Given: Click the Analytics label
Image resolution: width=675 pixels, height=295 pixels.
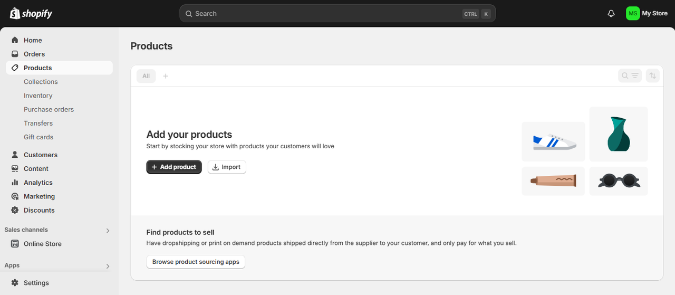Looking at the screenshot, I should point(38,182).
